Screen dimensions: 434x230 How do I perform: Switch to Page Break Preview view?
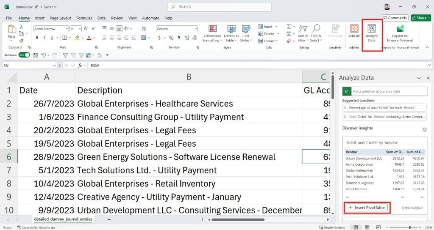pos(378,227)
